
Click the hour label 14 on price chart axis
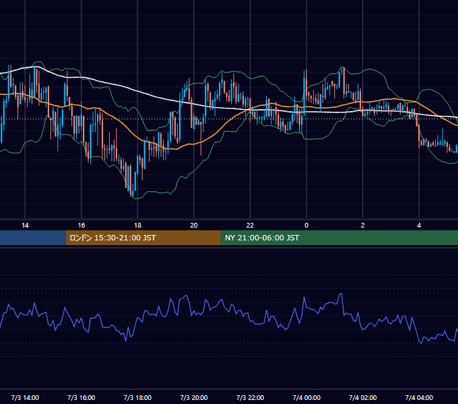point(25,226)
